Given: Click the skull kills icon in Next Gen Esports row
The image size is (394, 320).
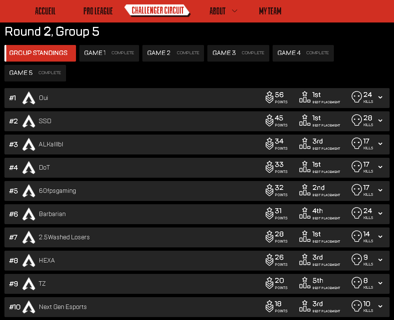Looking at the screenshot, I should click(x=357, y=306).
